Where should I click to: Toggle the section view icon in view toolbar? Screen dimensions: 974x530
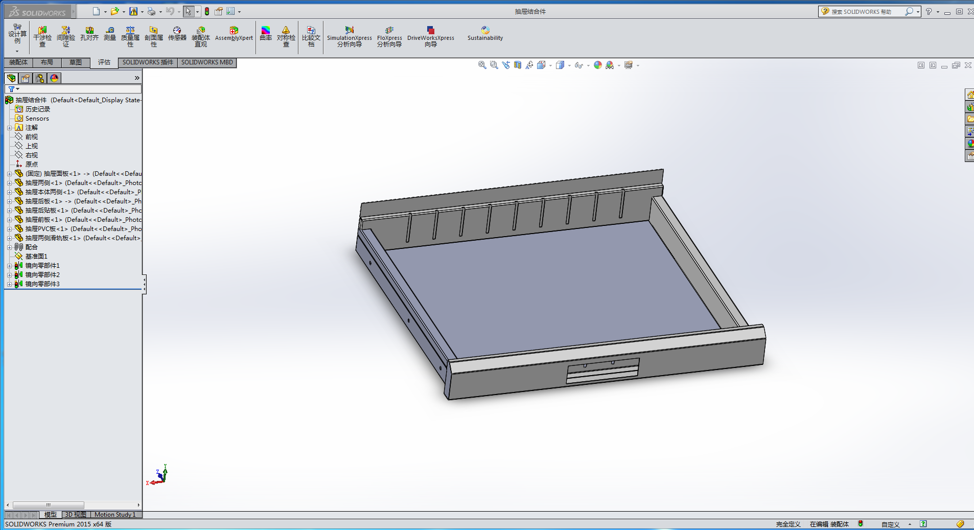tap(518, 65)
